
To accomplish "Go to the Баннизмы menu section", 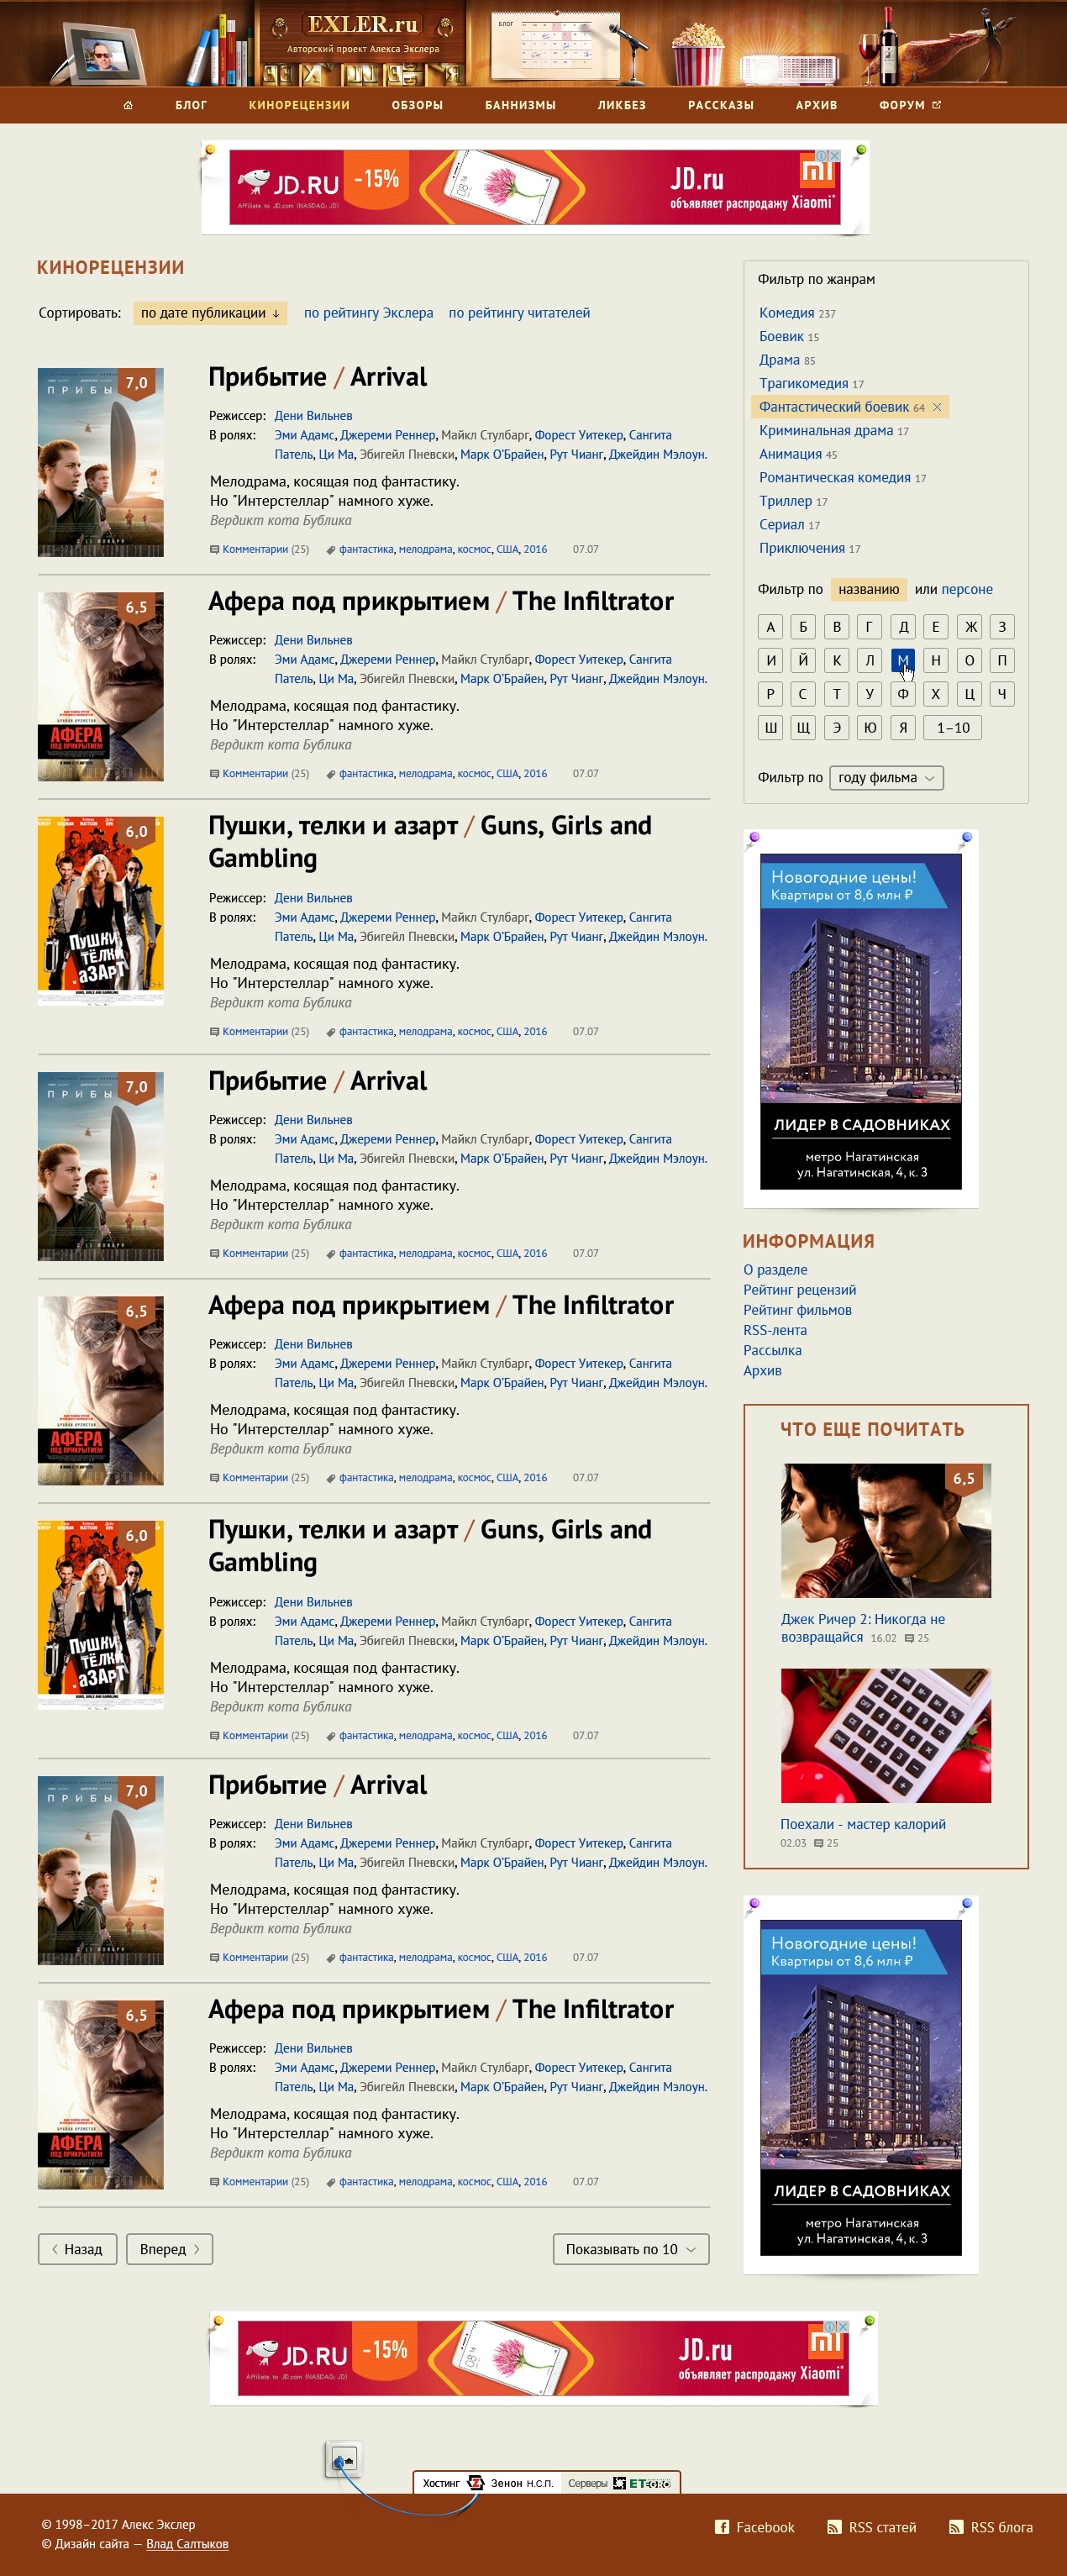I will coord(520,105).
